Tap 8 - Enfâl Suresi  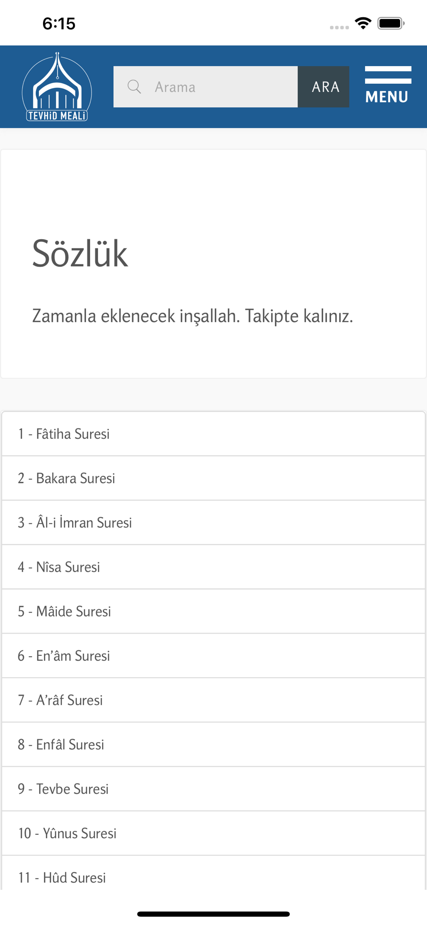point(213,745)
